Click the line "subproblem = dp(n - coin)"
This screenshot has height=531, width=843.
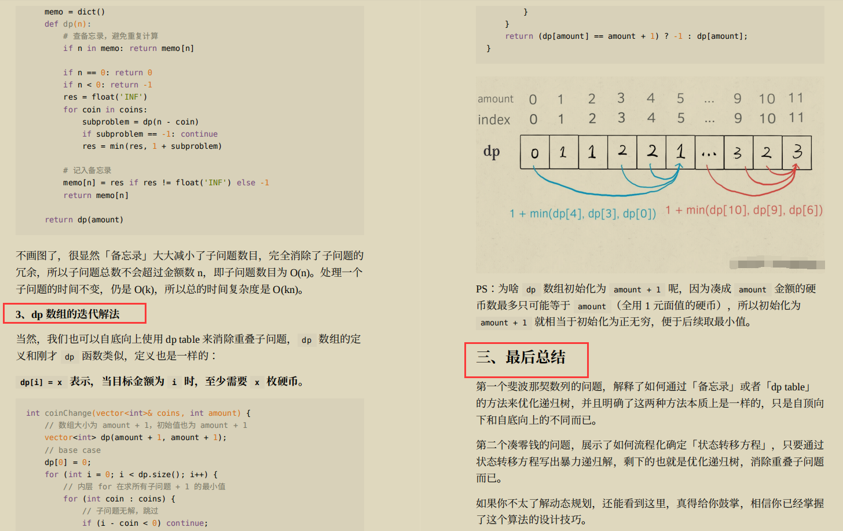pos(140,122)
